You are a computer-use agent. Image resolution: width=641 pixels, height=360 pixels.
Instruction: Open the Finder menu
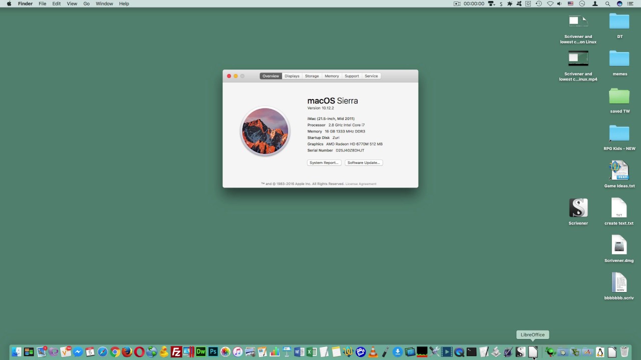point(25,3)
